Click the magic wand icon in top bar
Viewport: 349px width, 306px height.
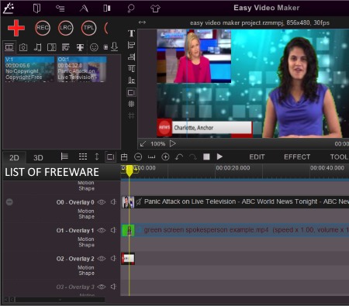[9, 8]
